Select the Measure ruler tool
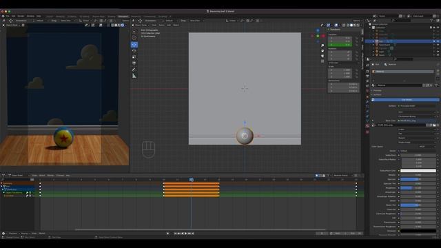 134,76
